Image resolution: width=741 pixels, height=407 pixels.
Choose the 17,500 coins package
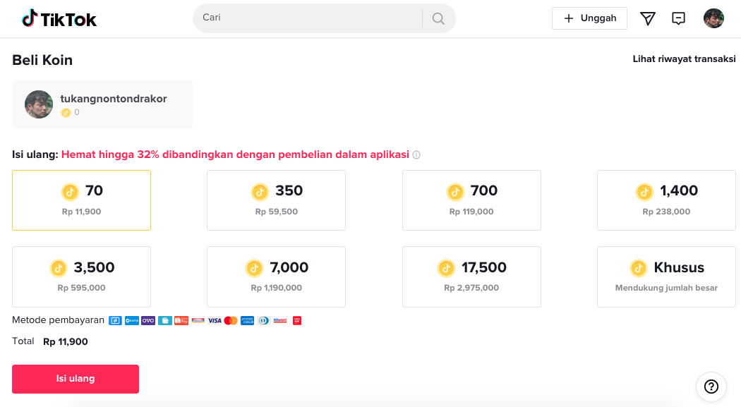[x=471, y=277]
